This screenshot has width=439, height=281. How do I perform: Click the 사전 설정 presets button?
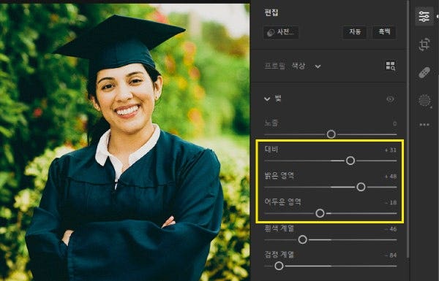[281, 32]
